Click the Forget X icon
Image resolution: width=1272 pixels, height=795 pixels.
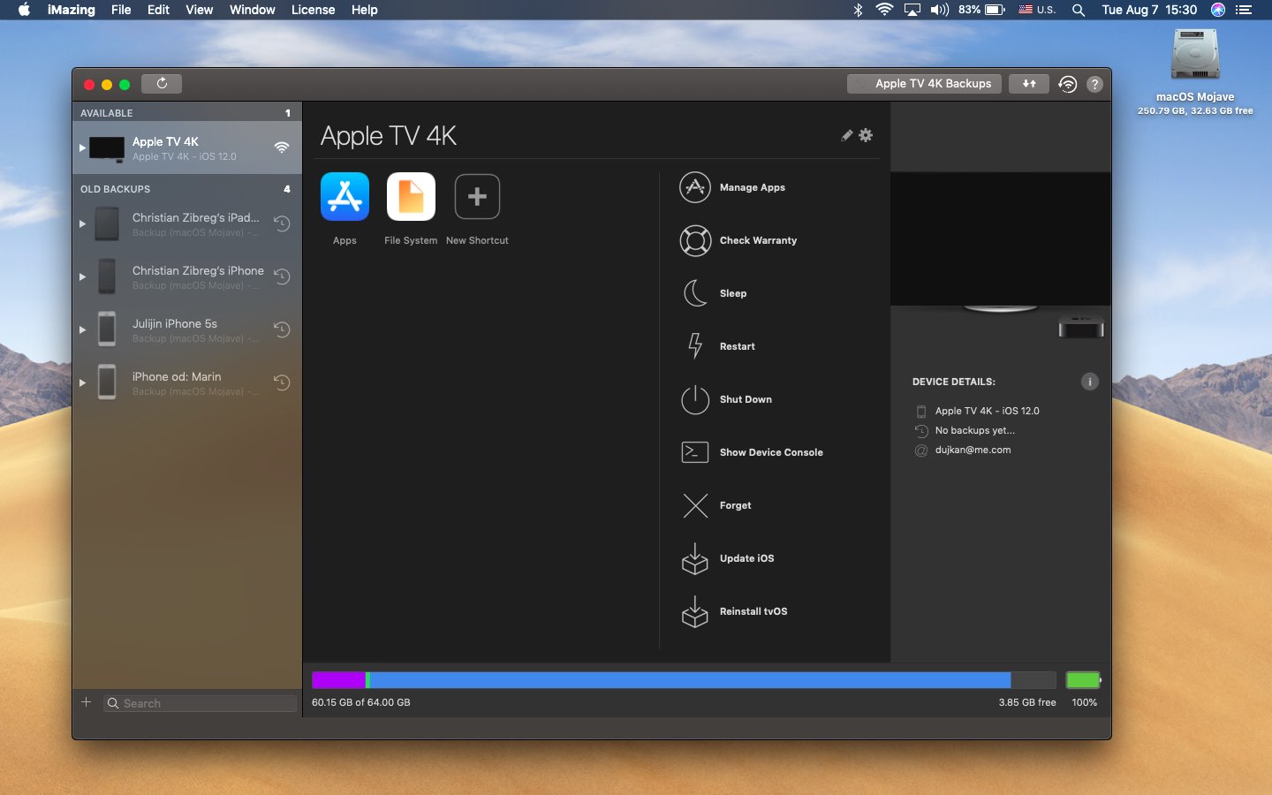pos(695,505)
